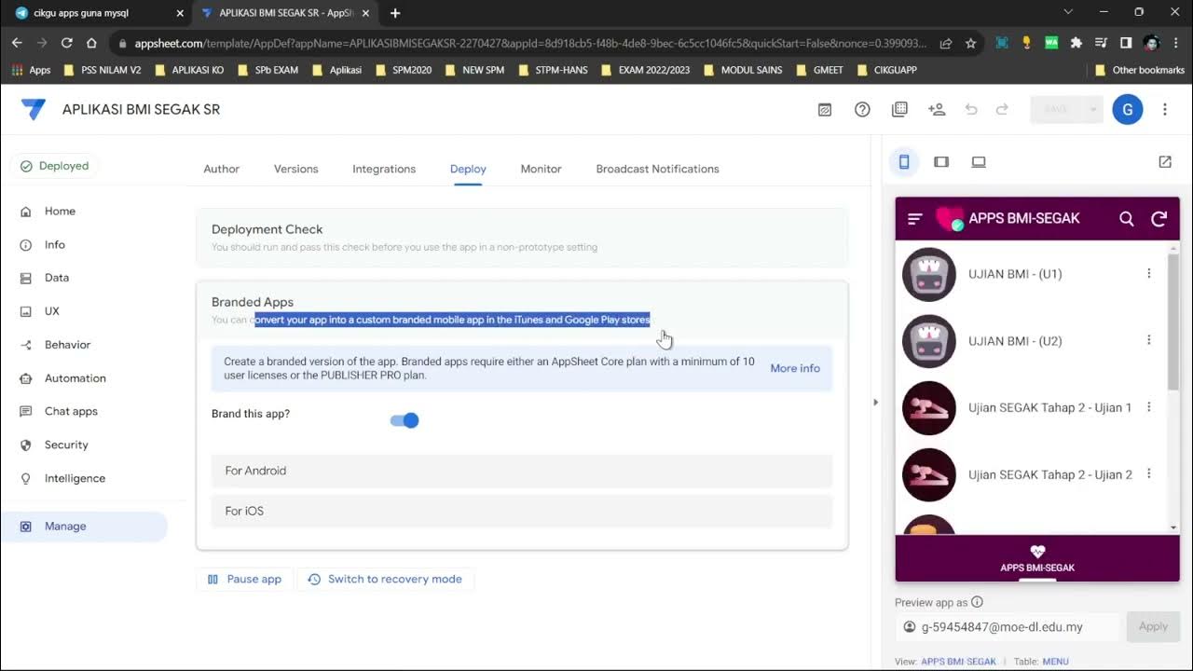Click the Pause app button
Screen dimensions: 1193x671
[244, 579]
